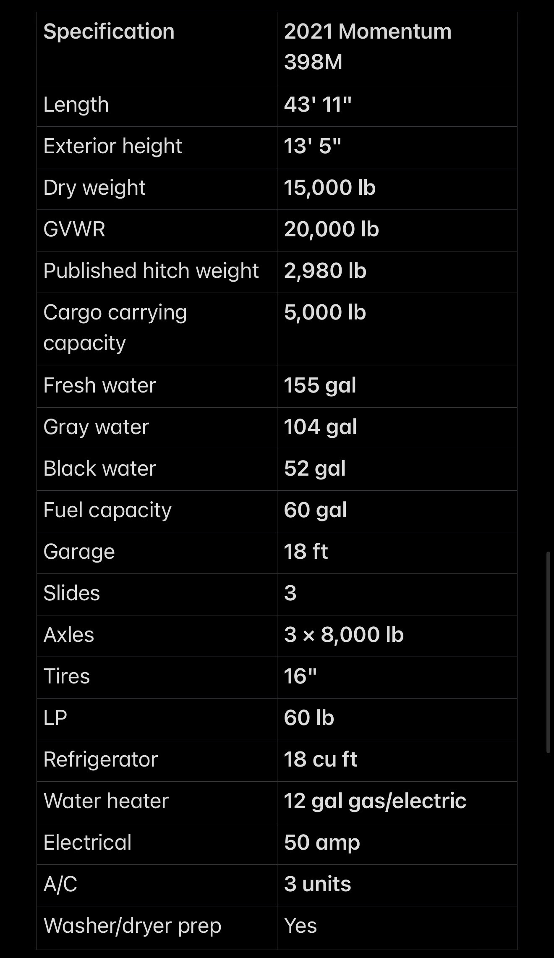Tap the Refrigerator 18 cu ft value
This screenshot has width=554, height=958.
[x=321, y=759]
